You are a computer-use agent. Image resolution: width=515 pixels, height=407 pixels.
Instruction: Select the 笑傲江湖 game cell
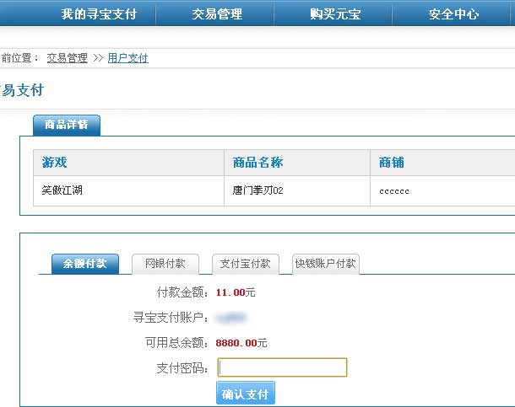click(x=62, y=190)
